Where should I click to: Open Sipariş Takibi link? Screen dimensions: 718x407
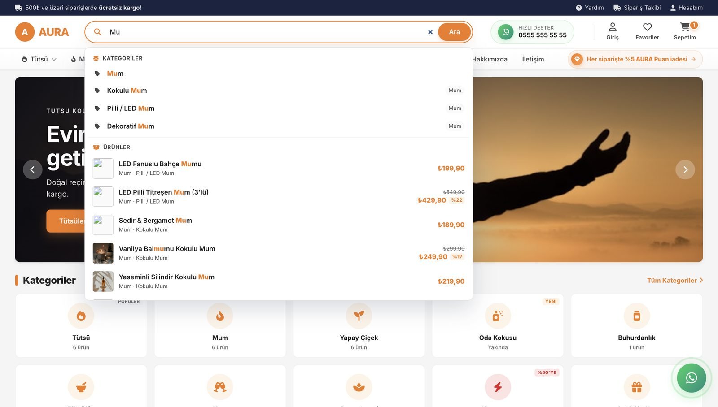[637, 8]
